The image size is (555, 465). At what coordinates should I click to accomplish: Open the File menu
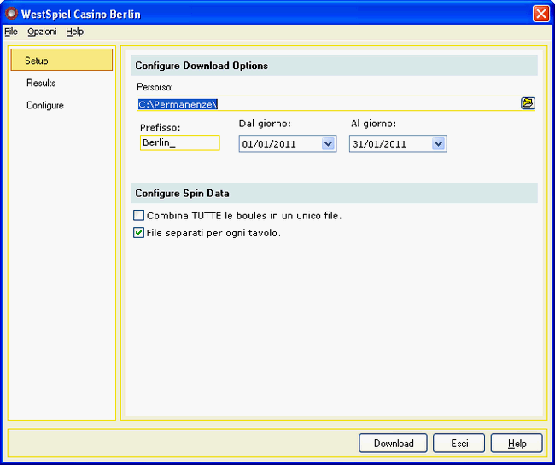(10, 32)
